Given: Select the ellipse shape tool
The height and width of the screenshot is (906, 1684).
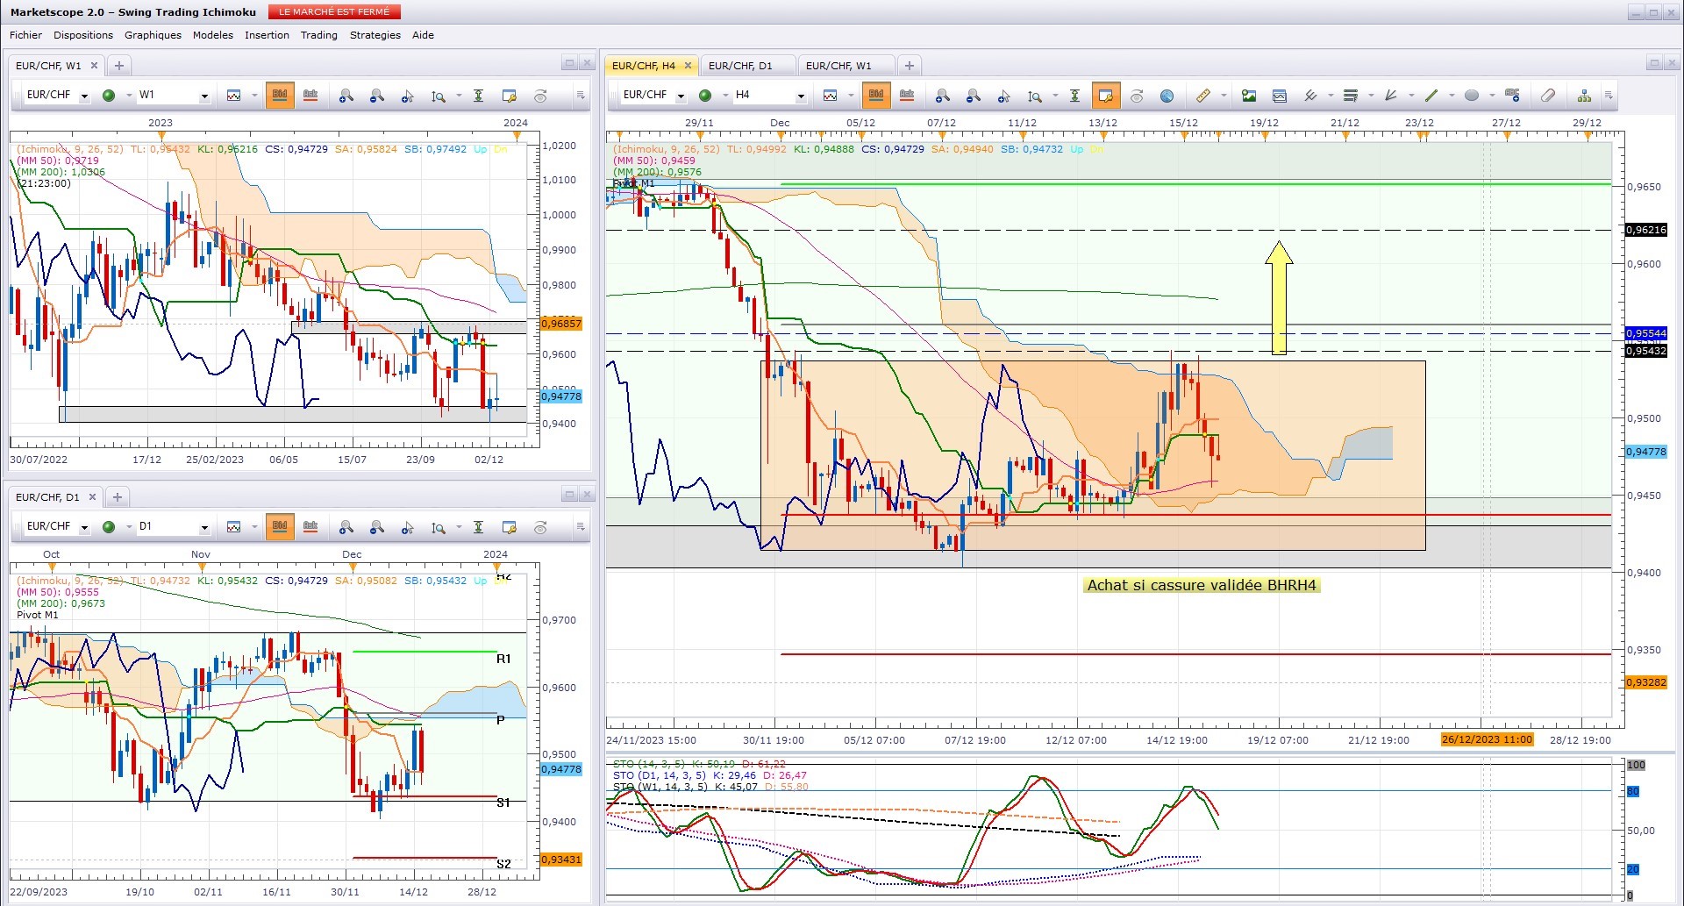Looking at the screenshot, I should pyautogui.click(x=1472, y=95).
